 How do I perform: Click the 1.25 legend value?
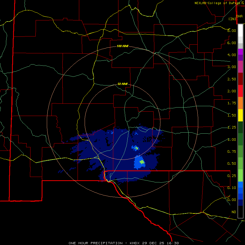point(232,127)
